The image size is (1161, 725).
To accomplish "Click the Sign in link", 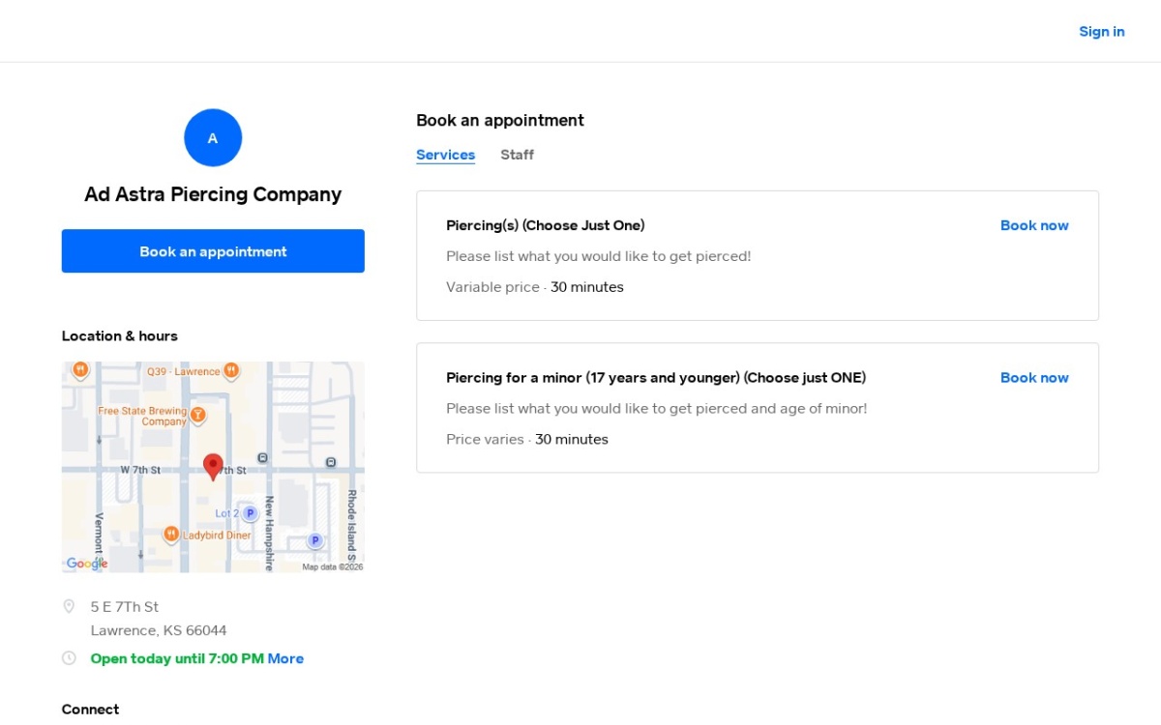I will 1102,32.
